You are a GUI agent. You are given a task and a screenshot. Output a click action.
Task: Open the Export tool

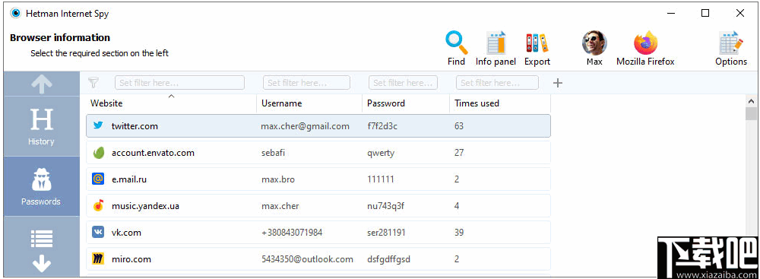click(x=537, y=49)
